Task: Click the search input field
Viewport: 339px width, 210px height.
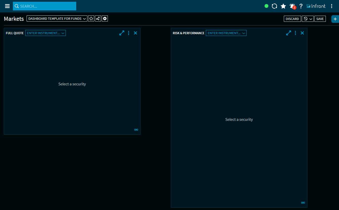Action: tap(45, 6)
